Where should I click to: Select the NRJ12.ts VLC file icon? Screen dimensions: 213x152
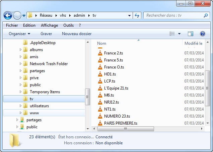coord(100,102)
